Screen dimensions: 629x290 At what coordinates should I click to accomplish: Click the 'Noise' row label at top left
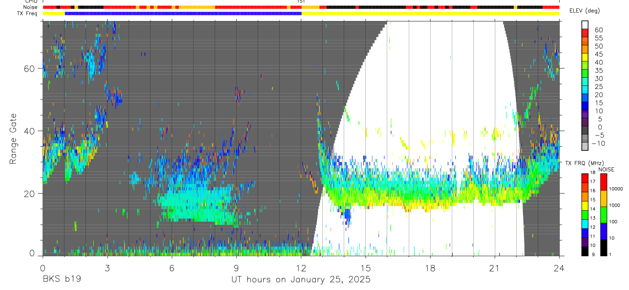tap(31, 7)
